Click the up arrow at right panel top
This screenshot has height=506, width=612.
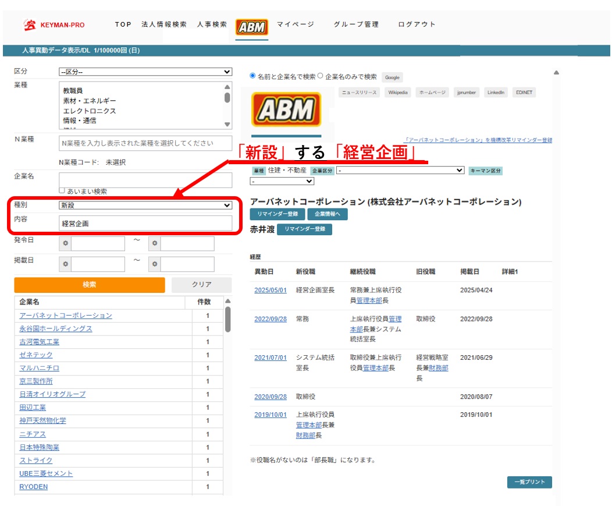click(556, 72)
